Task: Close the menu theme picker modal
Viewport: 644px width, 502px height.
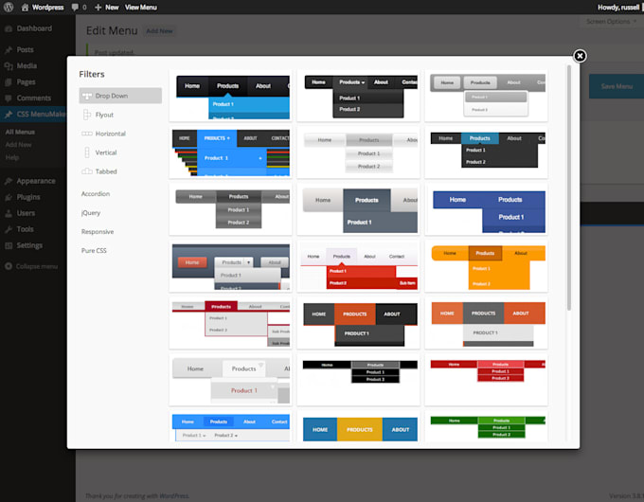Action: coord(580,56)
